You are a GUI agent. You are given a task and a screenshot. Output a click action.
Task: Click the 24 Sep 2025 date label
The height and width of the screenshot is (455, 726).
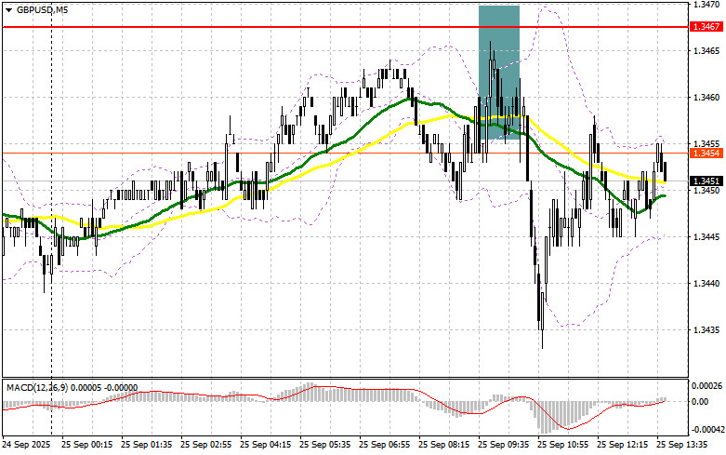[x=26, y=445]
